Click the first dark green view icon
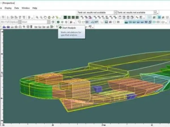The image size is (170, 127). (65, 17)
